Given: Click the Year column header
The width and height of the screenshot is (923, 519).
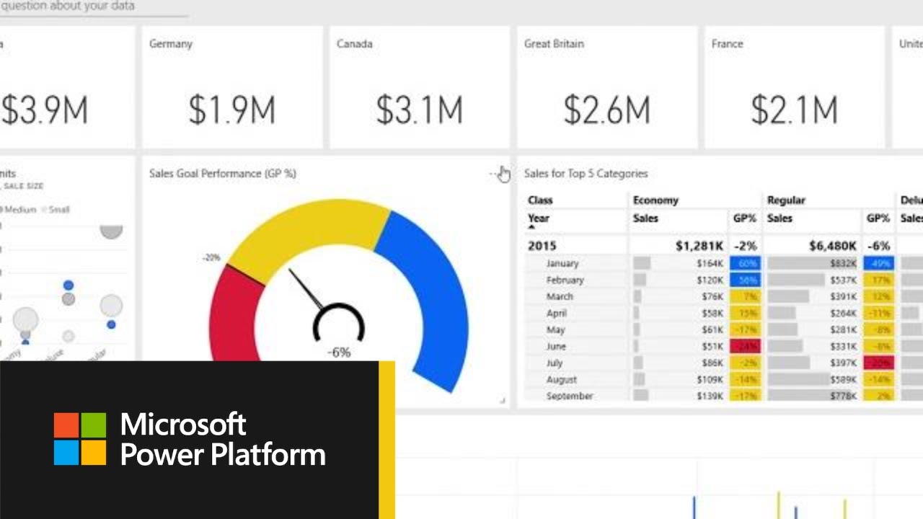Looking at the screenshot, I should coord(539,218).
